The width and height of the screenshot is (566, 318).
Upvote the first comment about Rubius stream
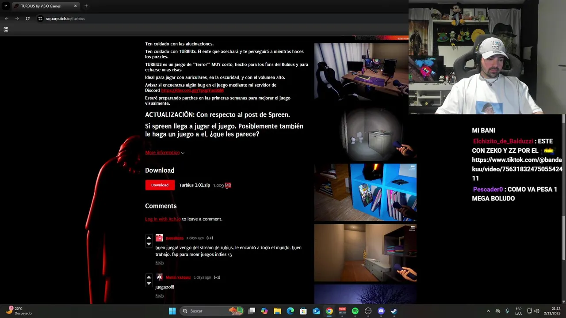[149, 238]
